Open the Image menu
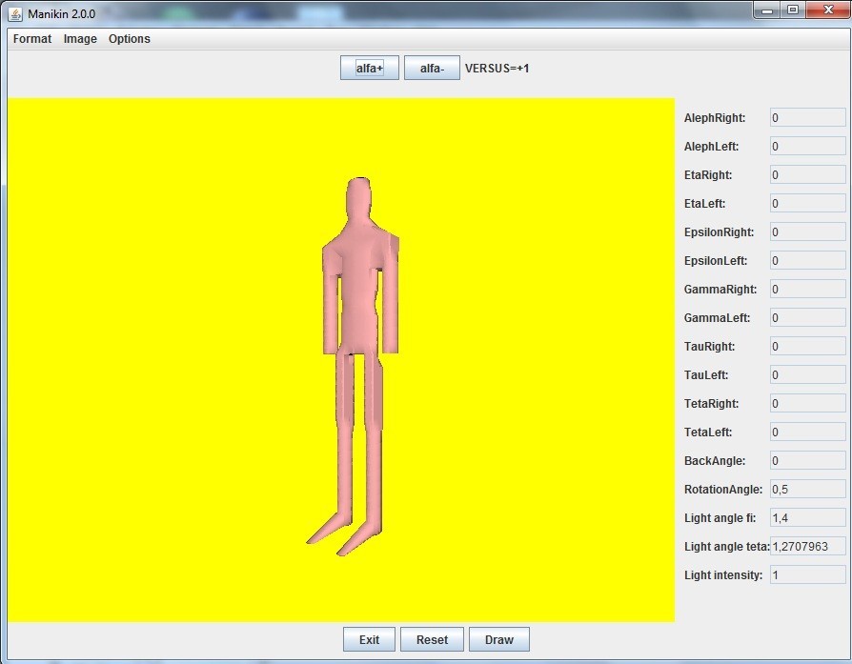The image size is (852, 664). click(x=80, y=39)
